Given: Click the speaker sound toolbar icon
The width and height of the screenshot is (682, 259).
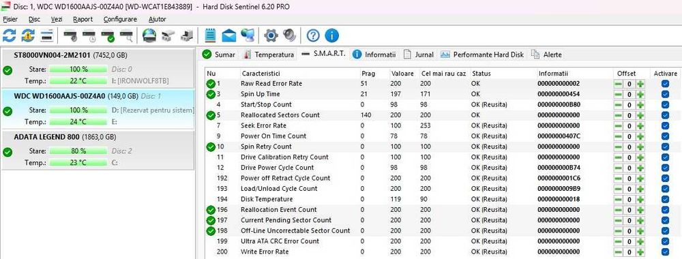Looking at the screenshot, I should point(289,35).
